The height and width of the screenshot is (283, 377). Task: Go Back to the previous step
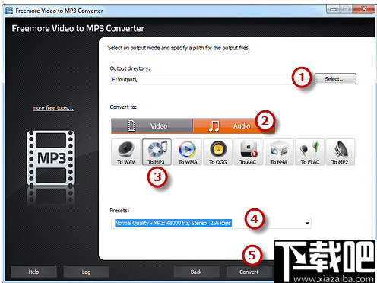(x=196, y=272)
